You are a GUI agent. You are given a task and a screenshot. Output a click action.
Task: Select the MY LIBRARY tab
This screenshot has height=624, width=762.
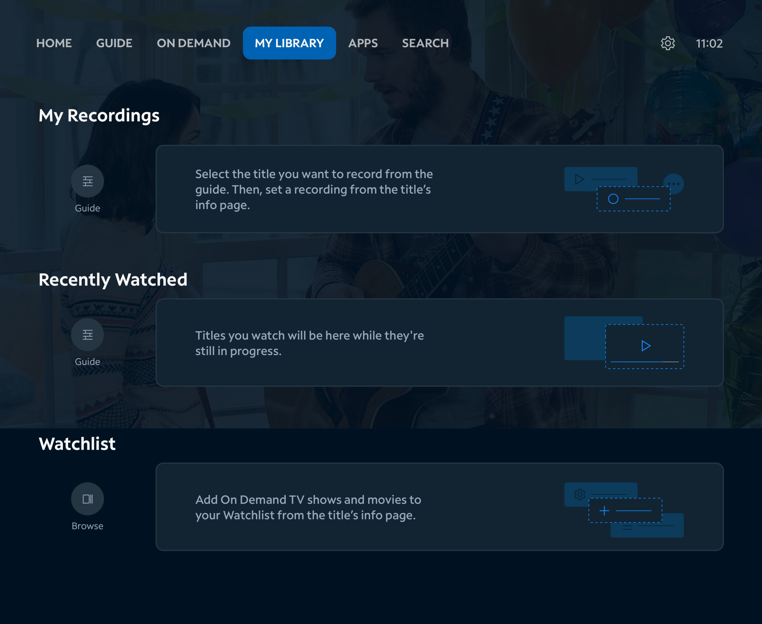coord(289,43)
